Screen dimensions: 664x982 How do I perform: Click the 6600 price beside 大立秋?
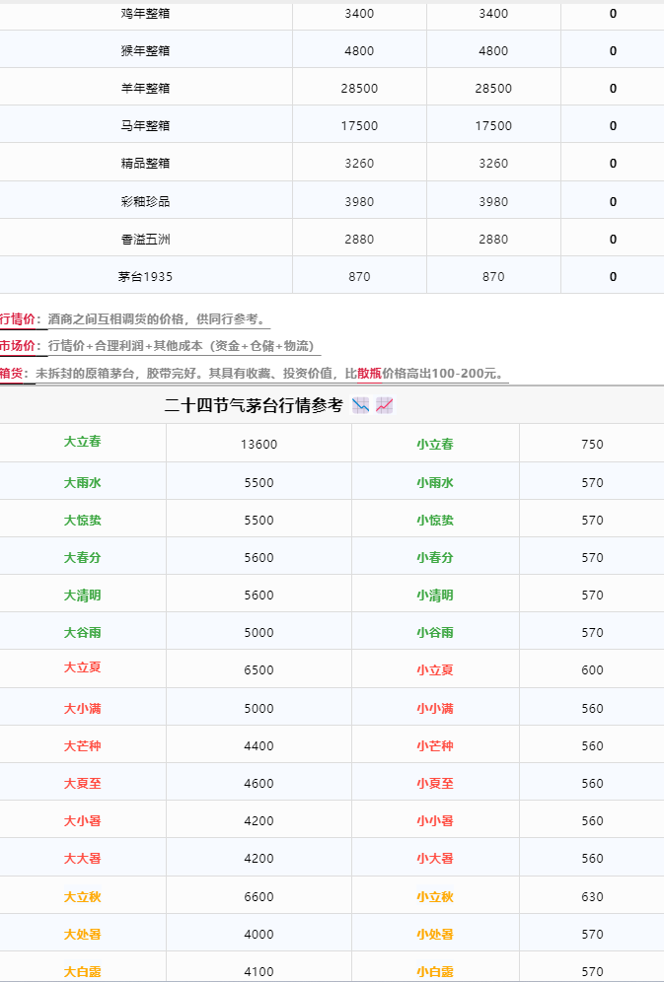click(x=258, y=897)
